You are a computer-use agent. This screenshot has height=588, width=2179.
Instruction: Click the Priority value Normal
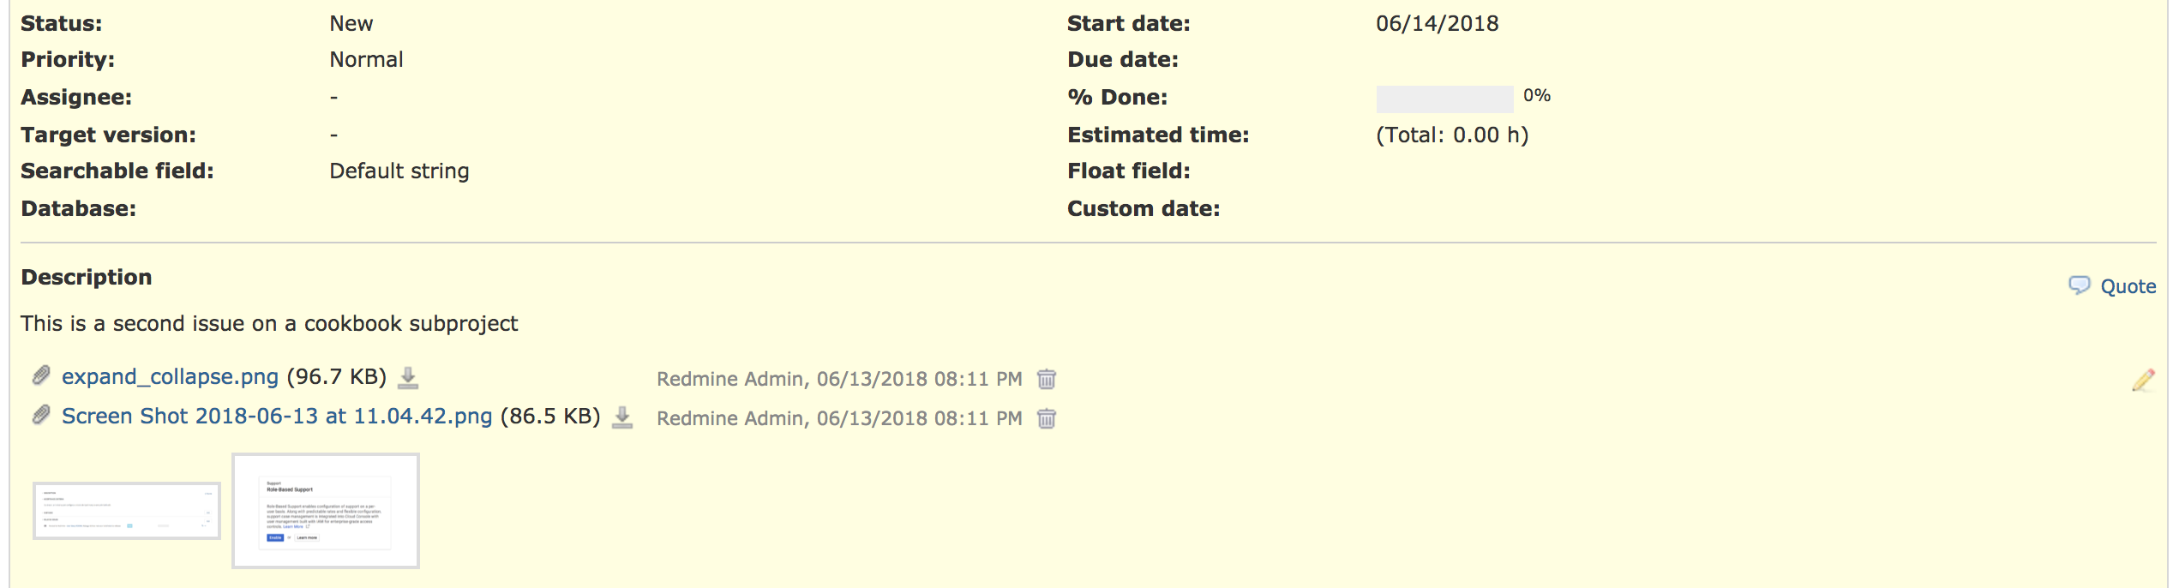click(366, 60)
